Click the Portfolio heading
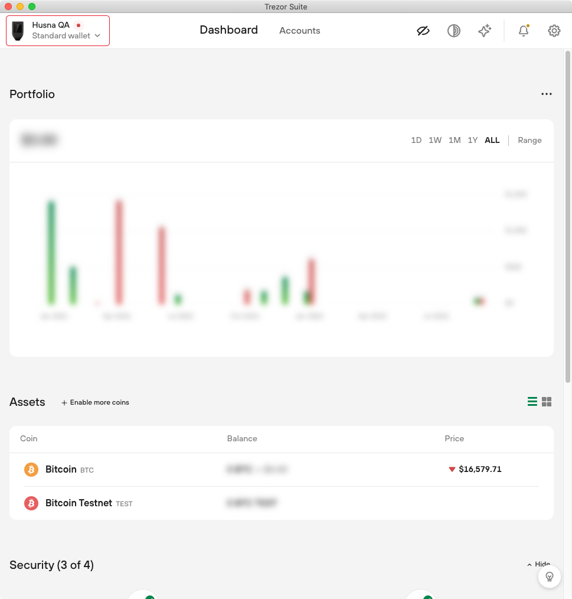 point(32,95)
